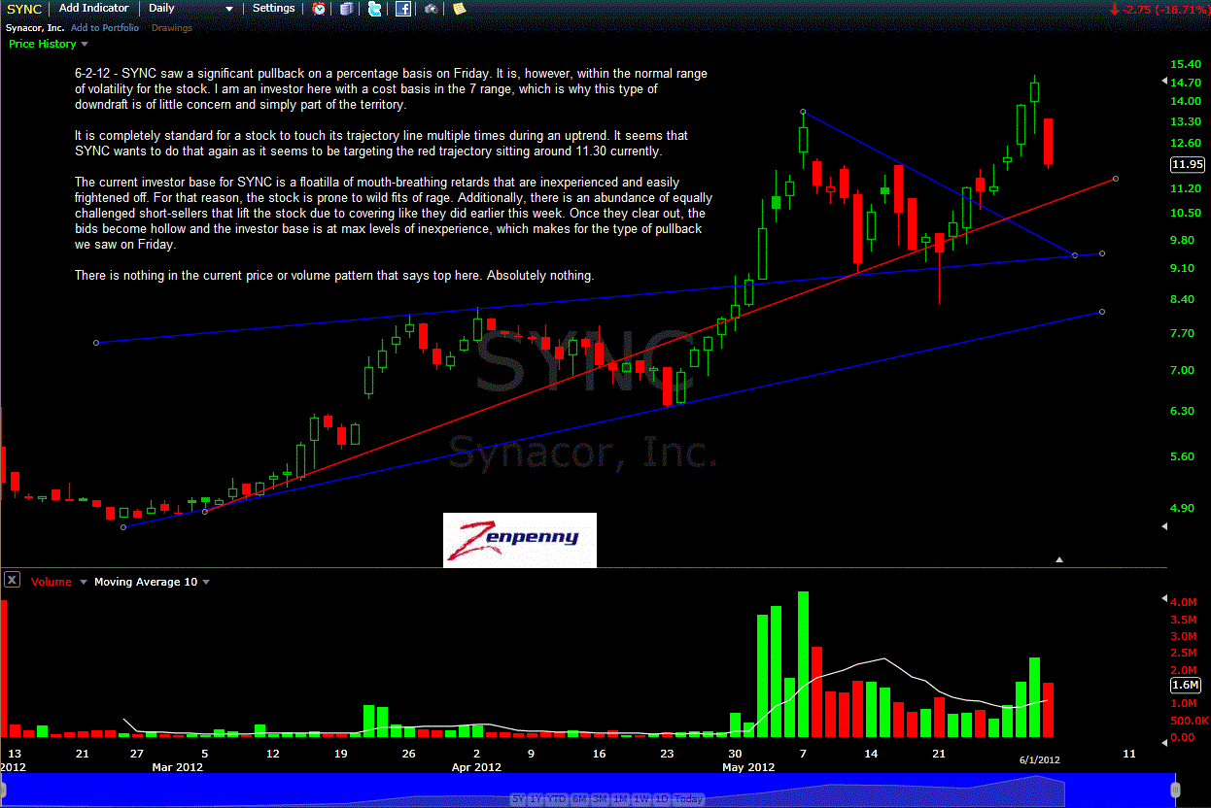Open the Moving Average 10 dropdown
The image size is (1211, 808).
pyautogui.click(x=152, y=582)
